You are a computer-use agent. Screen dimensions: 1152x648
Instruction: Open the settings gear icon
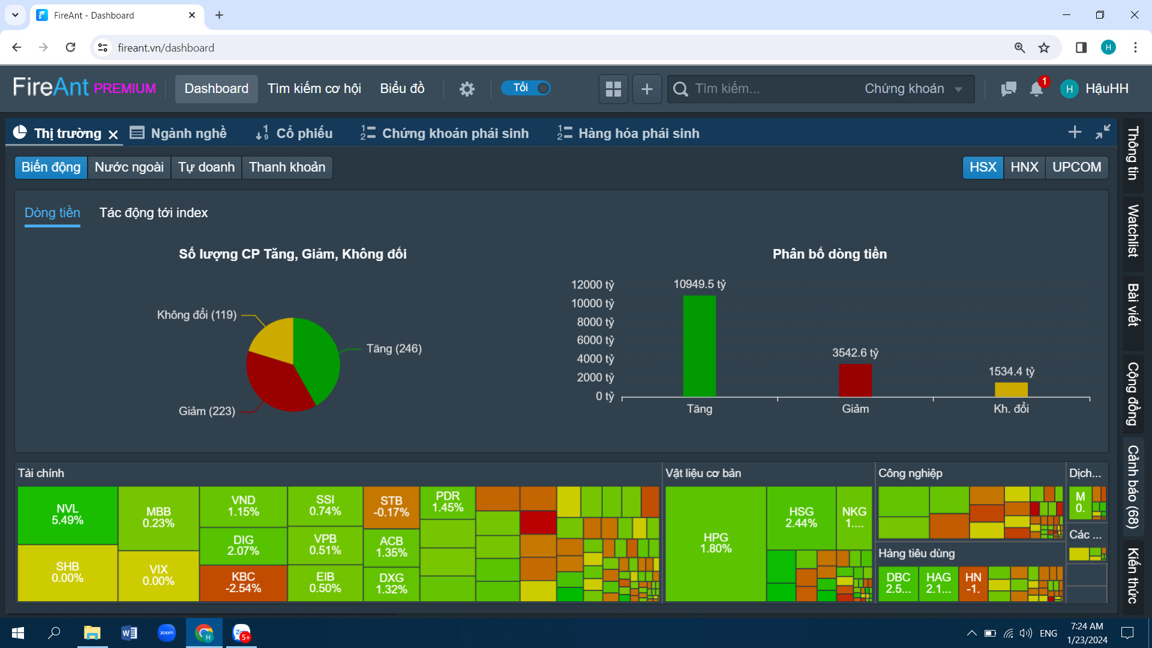pos(467,89)
